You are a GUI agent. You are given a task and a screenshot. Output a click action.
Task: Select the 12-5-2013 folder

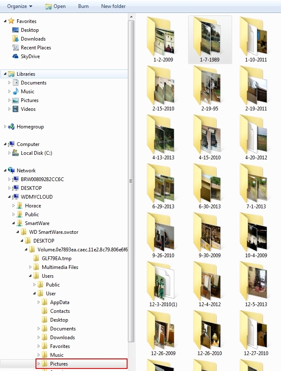click(x=256, y=284)
